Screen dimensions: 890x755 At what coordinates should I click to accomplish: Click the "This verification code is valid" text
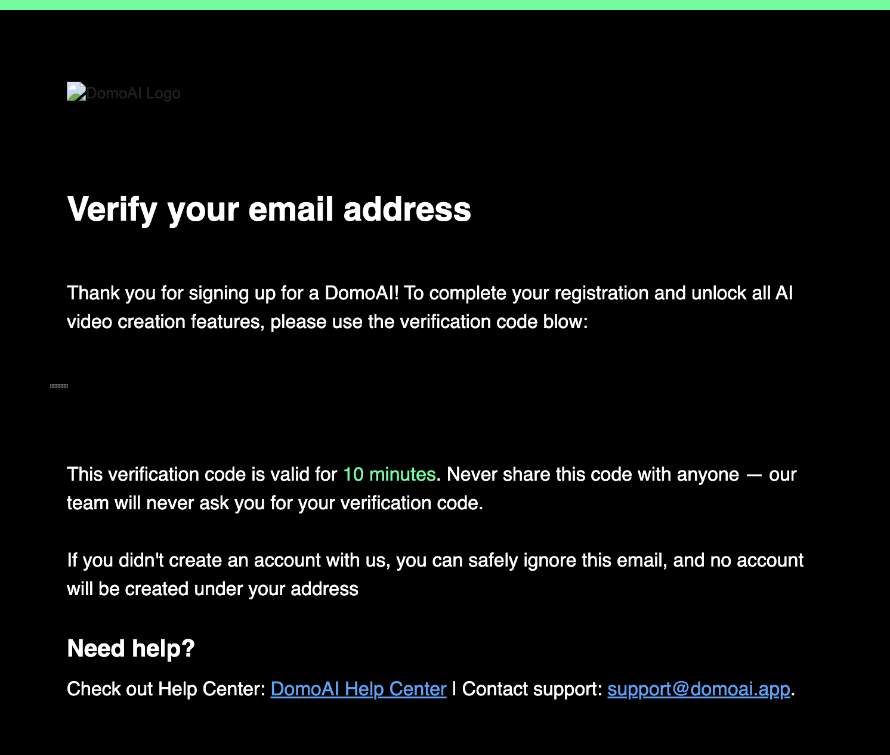click(x=202, y=475)
